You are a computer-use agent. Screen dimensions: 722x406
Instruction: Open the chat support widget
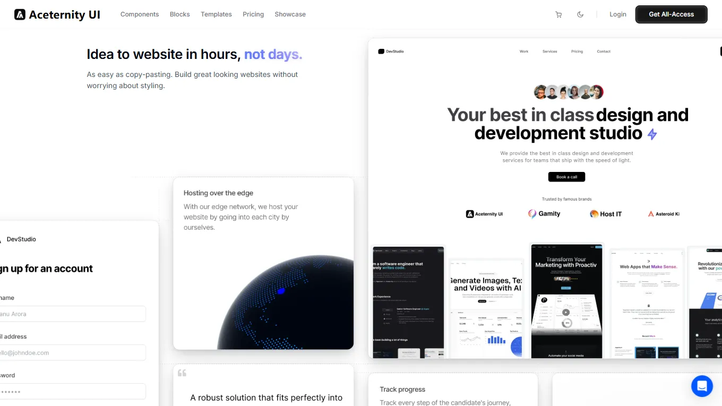[702, 386]
